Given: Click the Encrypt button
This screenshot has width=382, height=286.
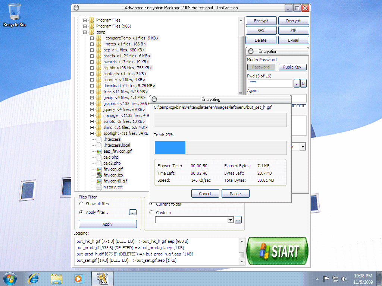Looking at the screenshot, I should tap(261, 21).
